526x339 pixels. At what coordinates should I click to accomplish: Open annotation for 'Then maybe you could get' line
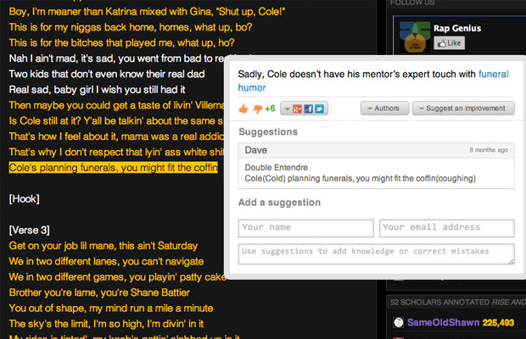click(x=116, y=105)
